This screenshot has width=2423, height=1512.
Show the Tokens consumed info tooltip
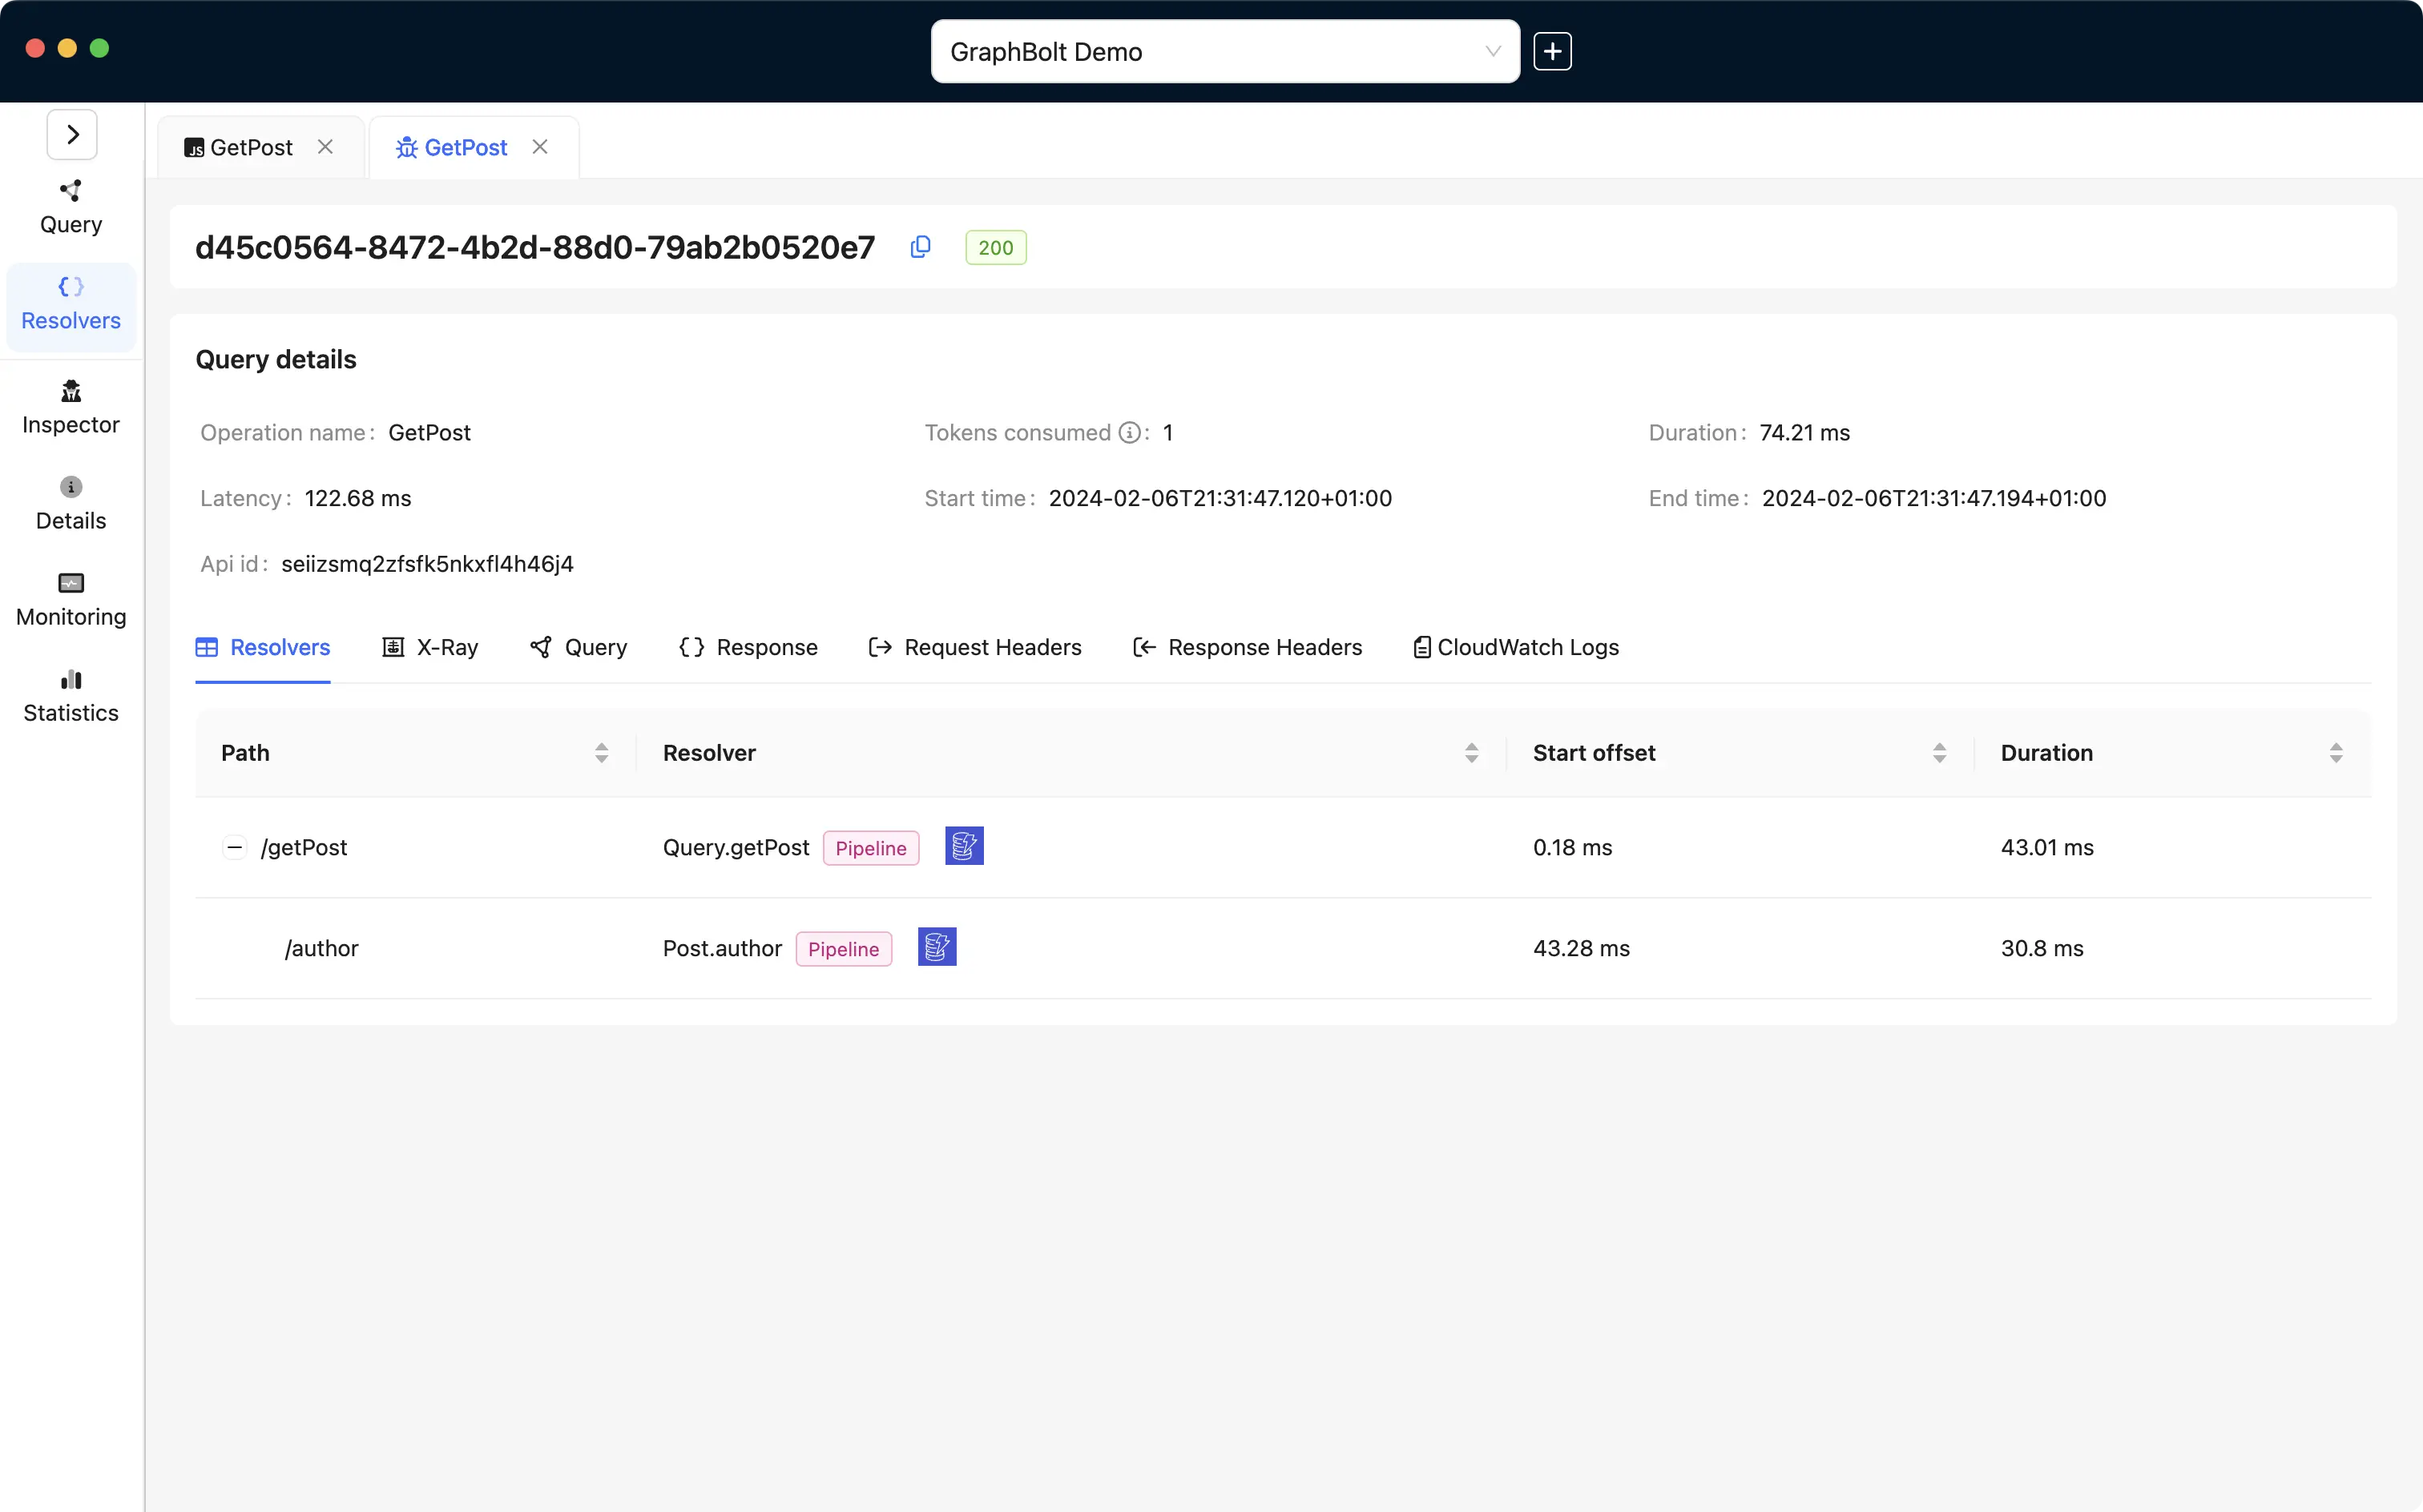[1130, 432]
